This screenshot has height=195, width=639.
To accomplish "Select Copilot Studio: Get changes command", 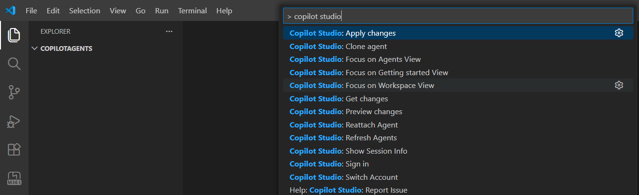I will 339,99.
